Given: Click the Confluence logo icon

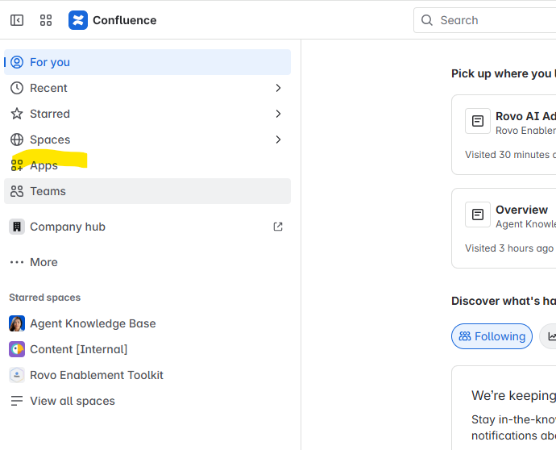Looking at the screenshot, I should pyautogui.click(x=78, y=20).
